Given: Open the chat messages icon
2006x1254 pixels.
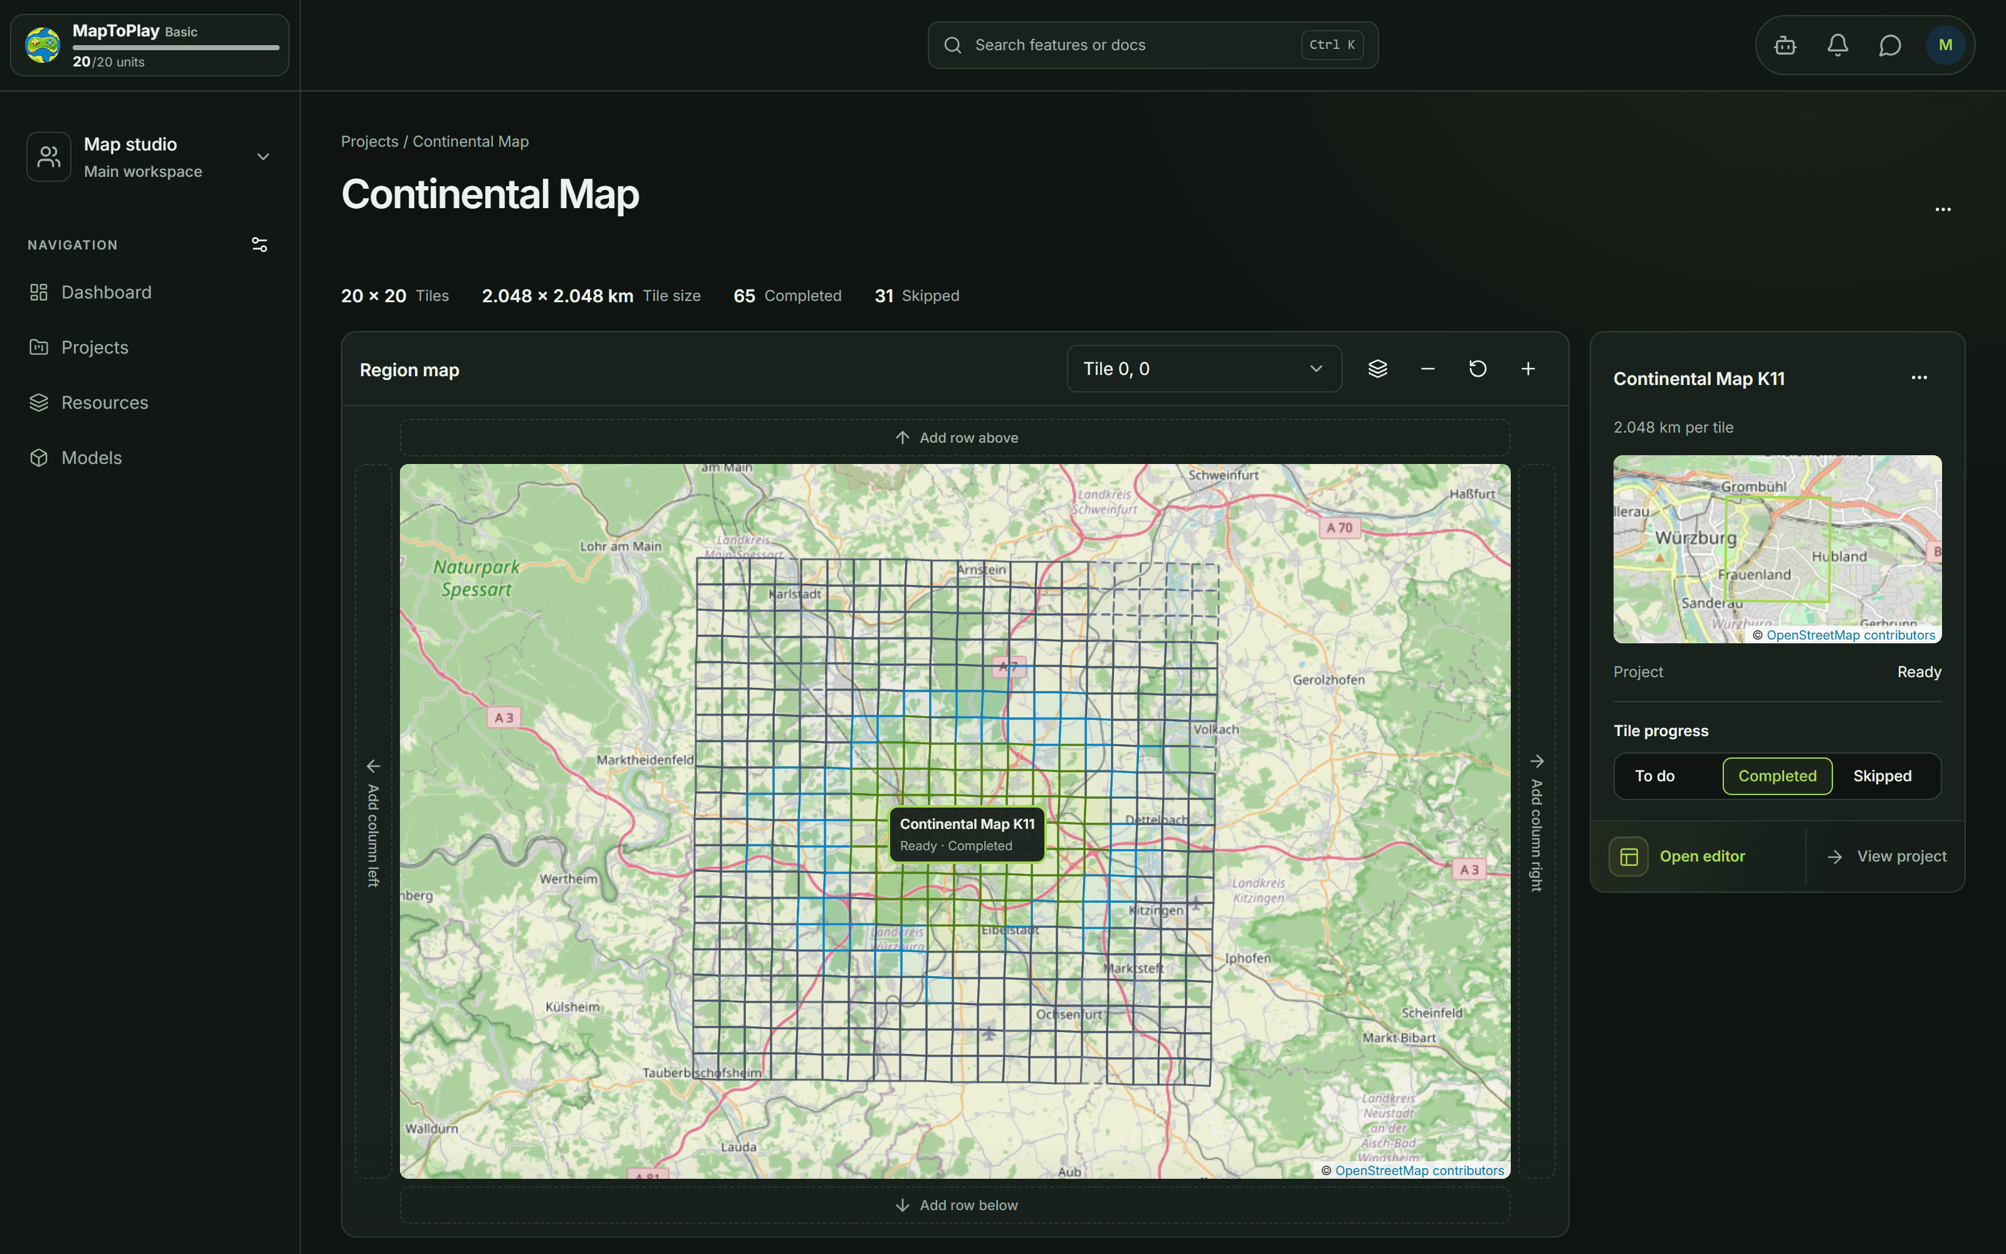Looking at the screenshot, I should coord(1890,46).
